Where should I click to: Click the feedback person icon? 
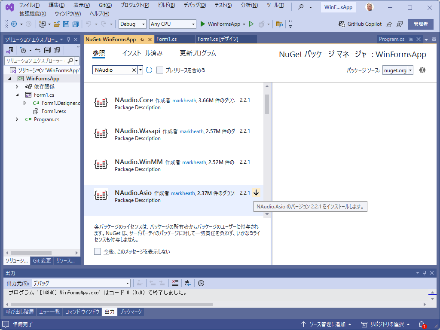click(x=400, y=24)
